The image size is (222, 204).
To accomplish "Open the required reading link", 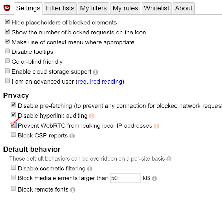I will (x=100, y=82).
